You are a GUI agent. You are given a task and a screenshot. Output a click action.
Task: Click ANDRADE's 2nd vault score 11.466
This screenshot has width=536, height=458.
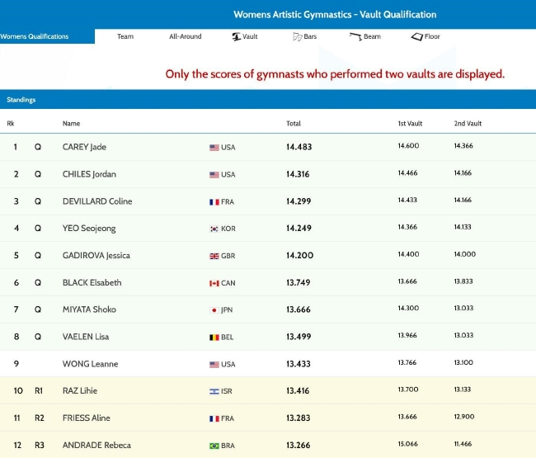(463, 444)
